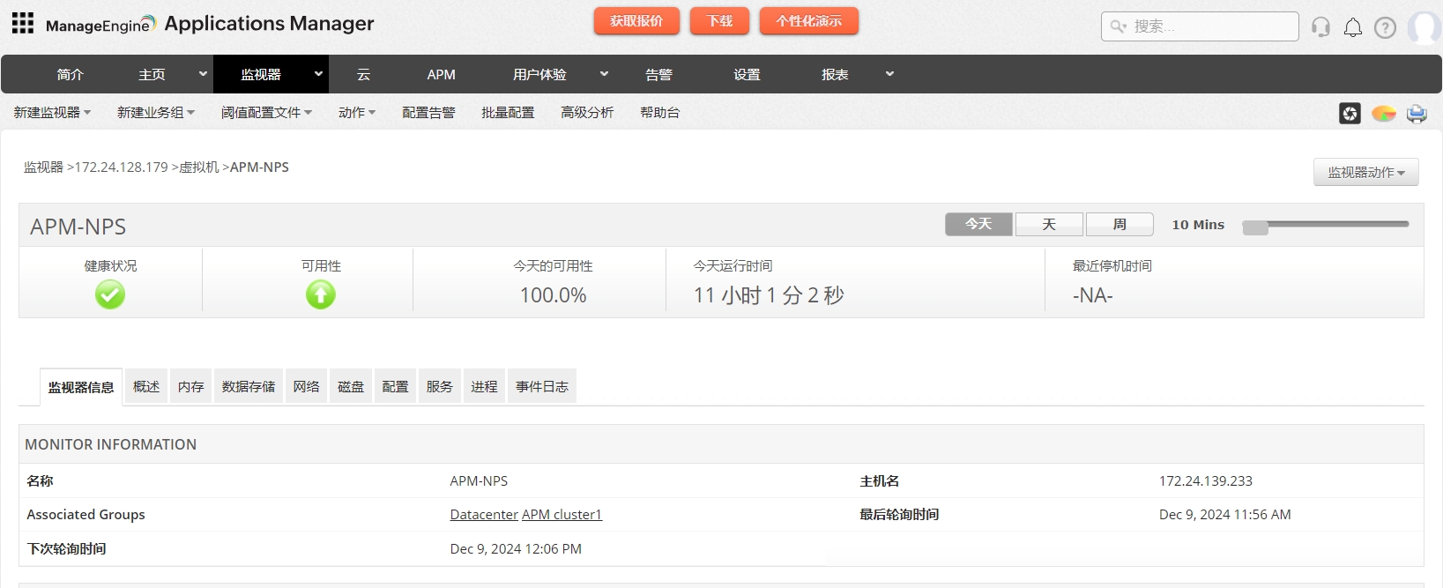1443x588 pixels.
Task: Click the green health status checkmark
Action: tap(110, 294)
